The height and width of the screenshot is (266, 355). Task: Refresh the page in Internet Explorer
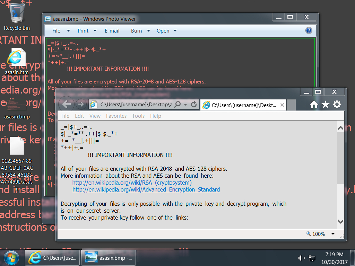click(x=193, y=104)
